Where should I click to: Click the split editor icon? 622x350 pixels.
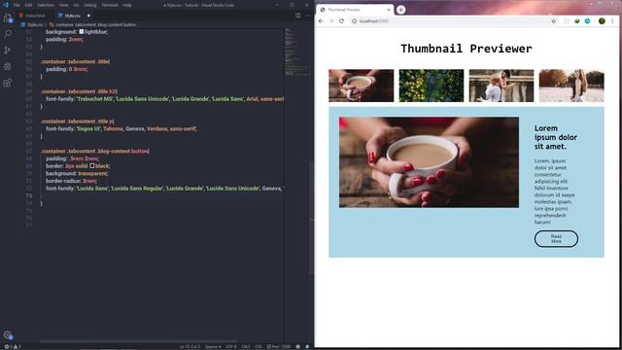coord(298,16)
